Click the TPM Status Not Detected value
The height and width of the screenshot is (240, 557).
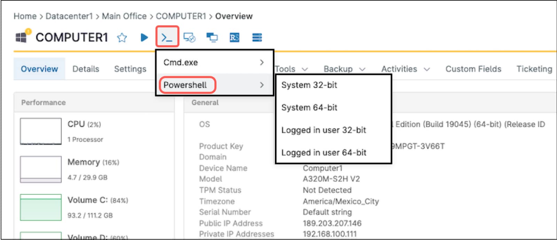coord(327,190)
